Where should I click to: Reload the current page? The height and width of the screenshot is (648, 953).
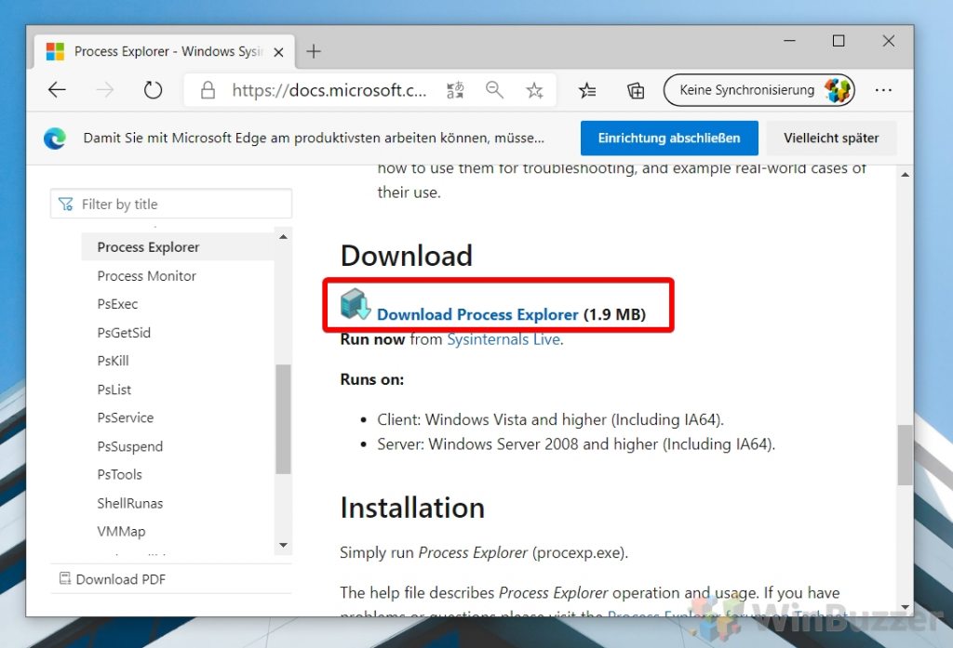153,90
